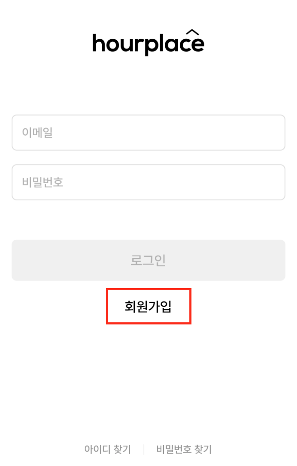
Task: Click into the 비밀번호 field
Action: [x=148, y=182]
